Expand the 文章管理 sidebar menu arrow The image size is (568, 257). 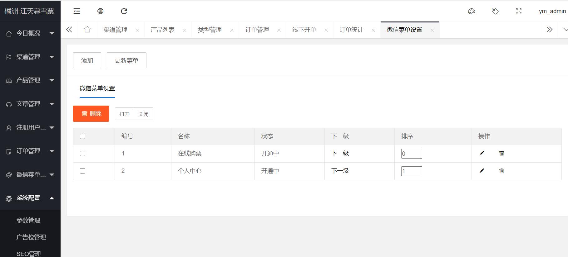pos(52,104)
